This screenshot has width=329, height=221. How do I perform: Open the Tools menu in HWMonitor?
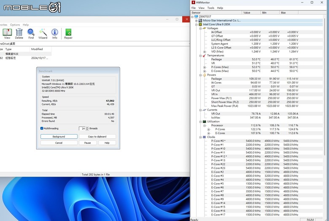pos(210,8)
